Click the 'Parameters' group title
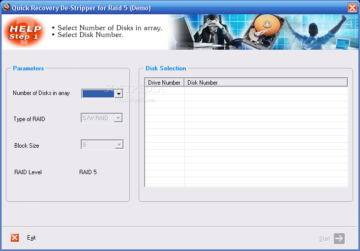The image size is (360, 251). coord(28,68)
